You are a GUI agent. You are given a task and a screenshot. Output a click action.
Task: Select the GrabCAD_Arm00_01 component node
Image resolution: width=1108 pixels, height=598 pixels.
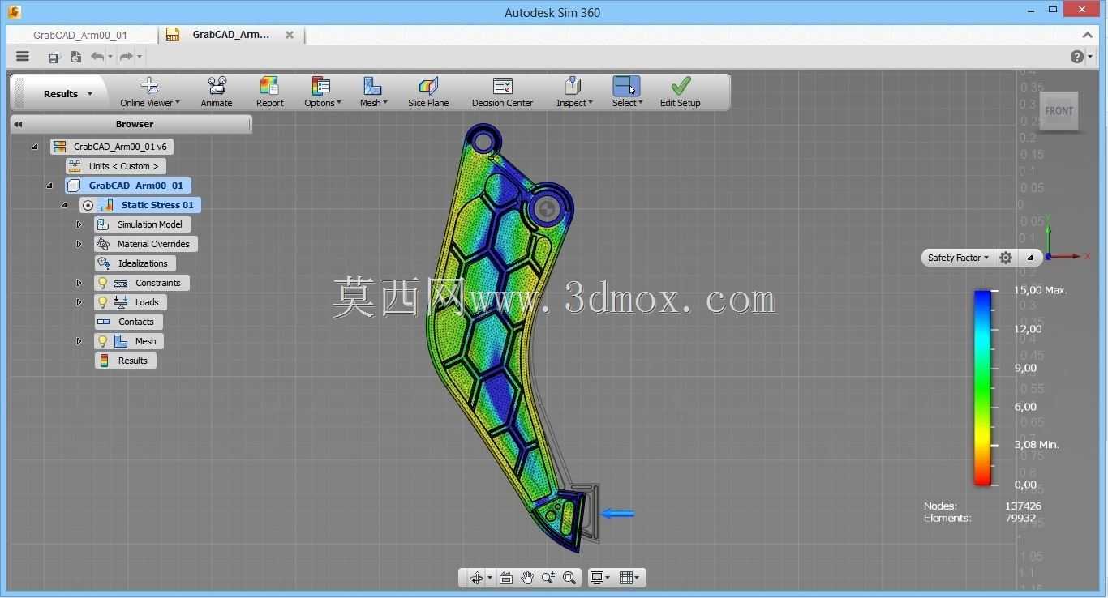(128, 186)
